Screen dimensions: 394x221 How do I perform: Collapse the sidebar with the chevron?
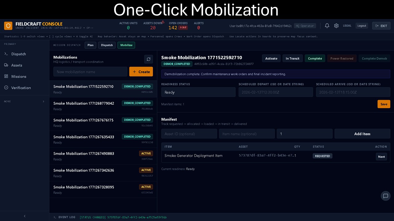pos(25,216)
